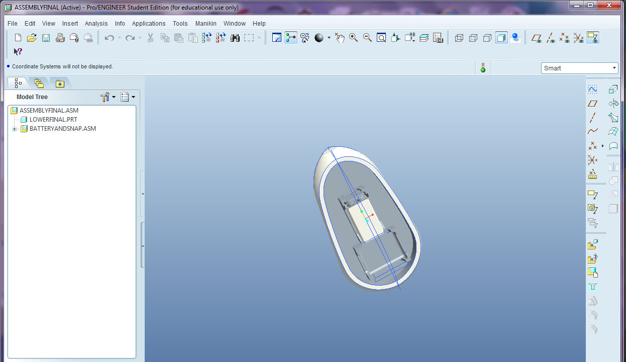The image size is (626, 362).
Task: Select the Zoom In tool
Action: point(353,37)
